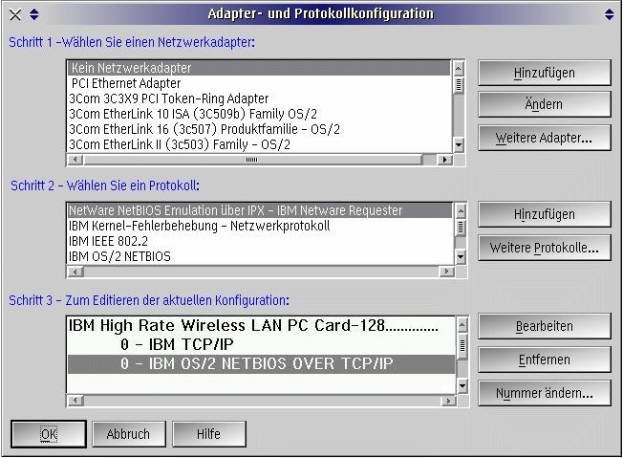Viewport: 623px width, 458px height.
Task: Click the adapter list horizontal scrollbar thumb
Action: [x=252, y=160]
